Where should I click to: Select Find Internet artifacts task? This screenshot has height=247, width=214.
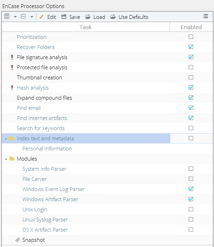click(x=42, y=118)
